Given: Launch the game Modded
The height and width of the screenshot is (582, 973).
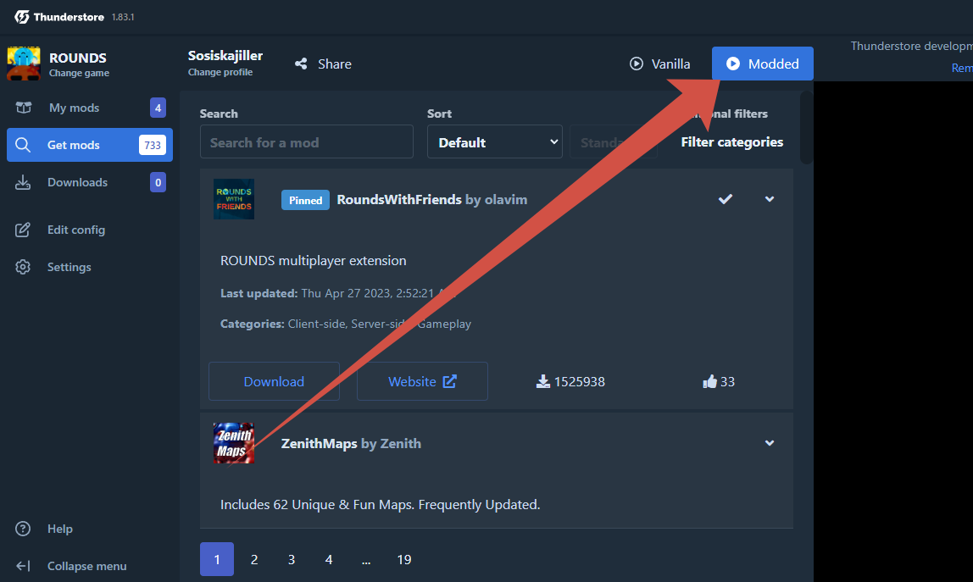Looking at the screenshot, I should pos(763,64).
